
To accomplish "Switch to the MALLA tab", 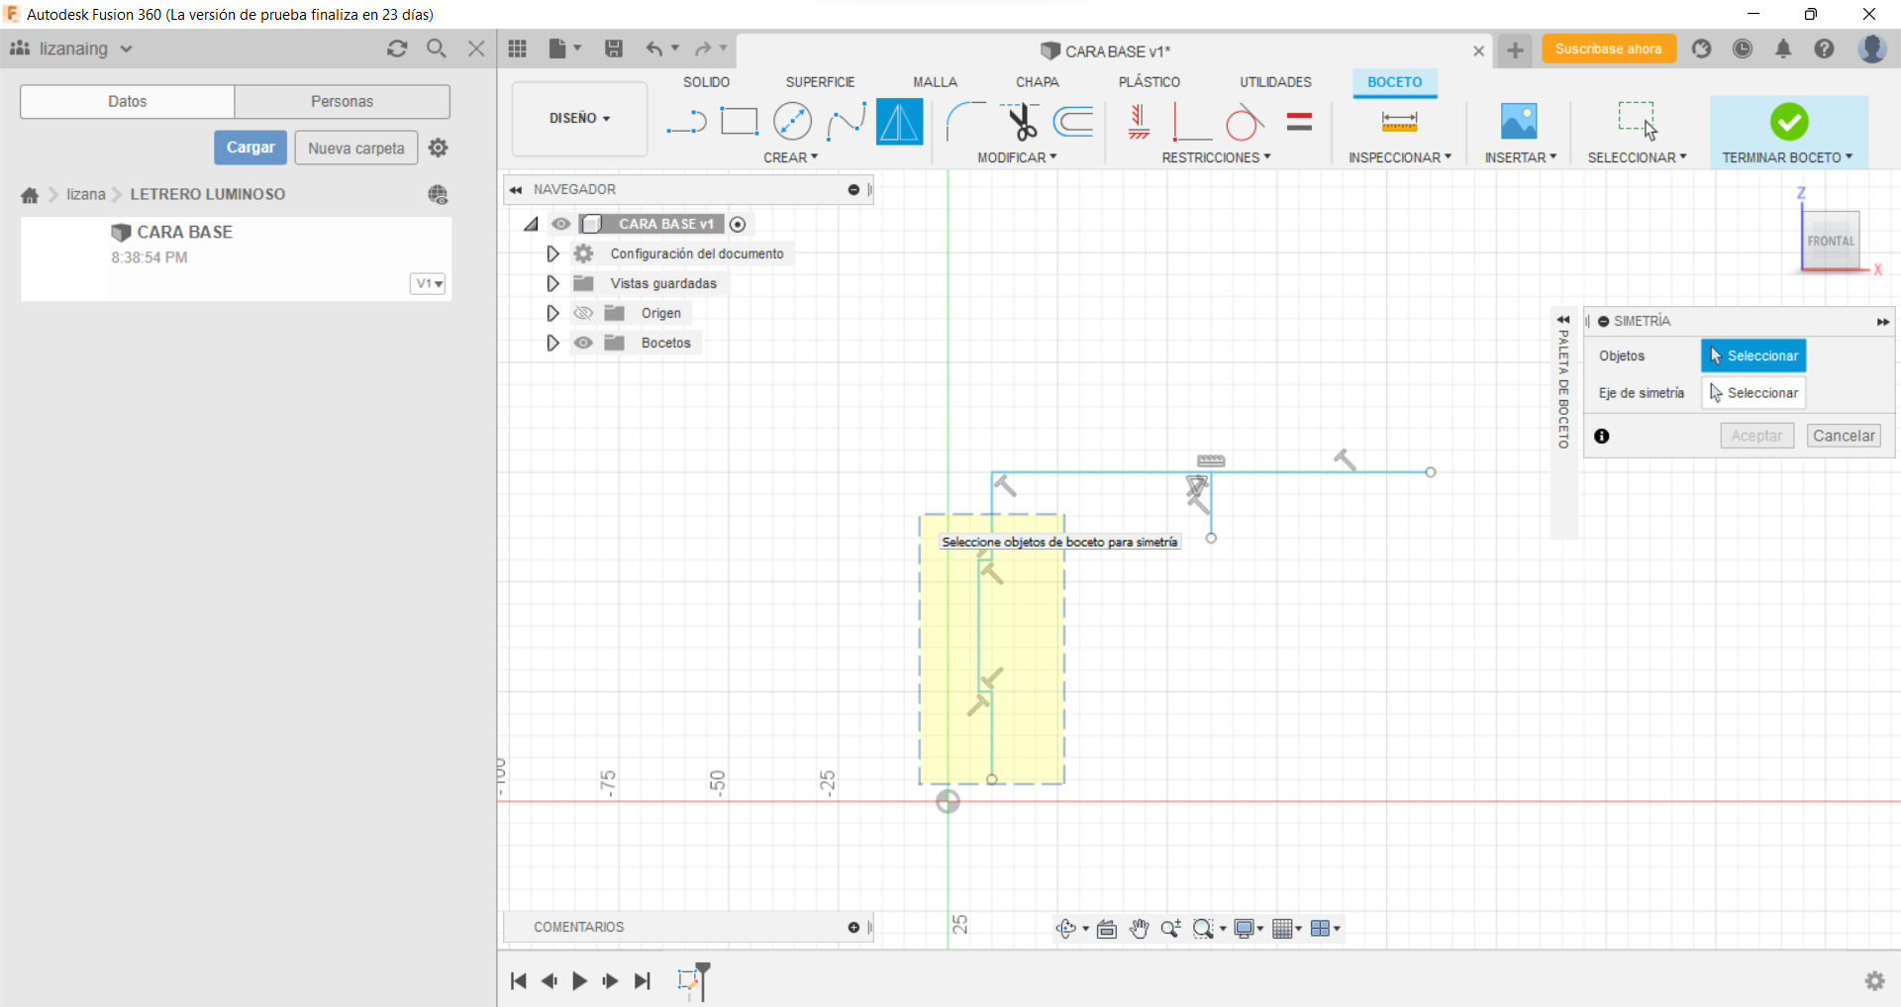I will click(x=935, y=82).
